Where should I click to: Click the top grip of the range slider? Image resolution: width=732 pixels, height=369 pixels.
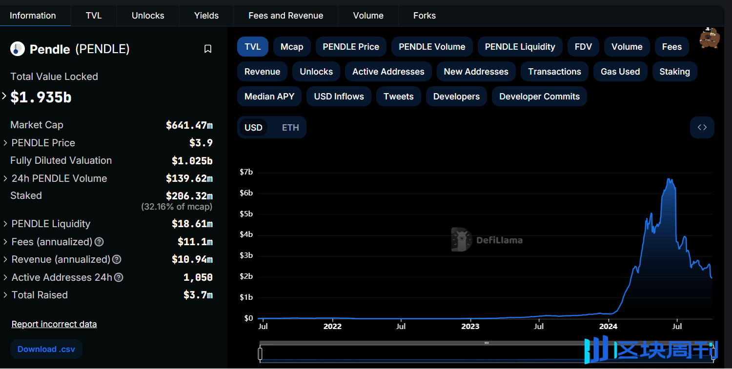(x=487, y=343)
